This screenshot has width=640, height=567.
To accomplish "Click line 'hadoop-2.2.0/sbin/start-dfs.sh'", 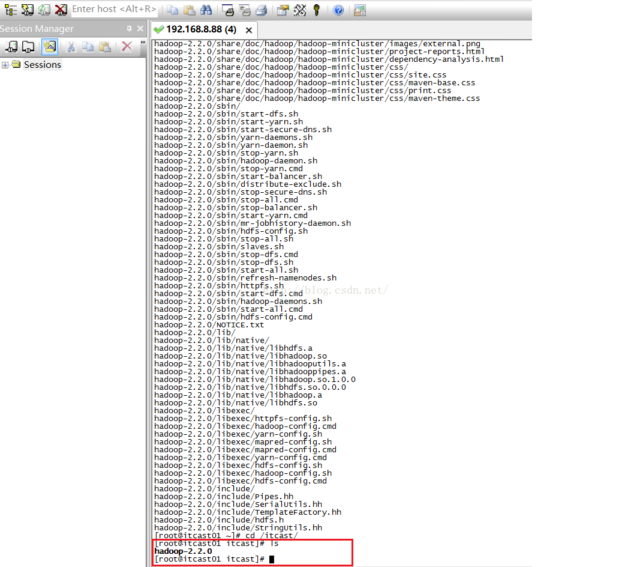I will coord(226,114).
